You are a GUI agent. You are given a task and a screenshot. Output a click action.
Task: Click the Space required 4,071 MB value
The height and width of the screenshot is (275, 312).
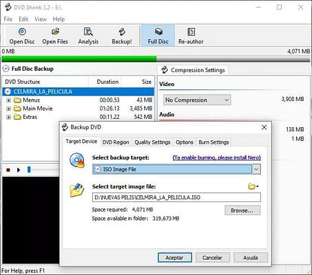click(x=143, y=210)
